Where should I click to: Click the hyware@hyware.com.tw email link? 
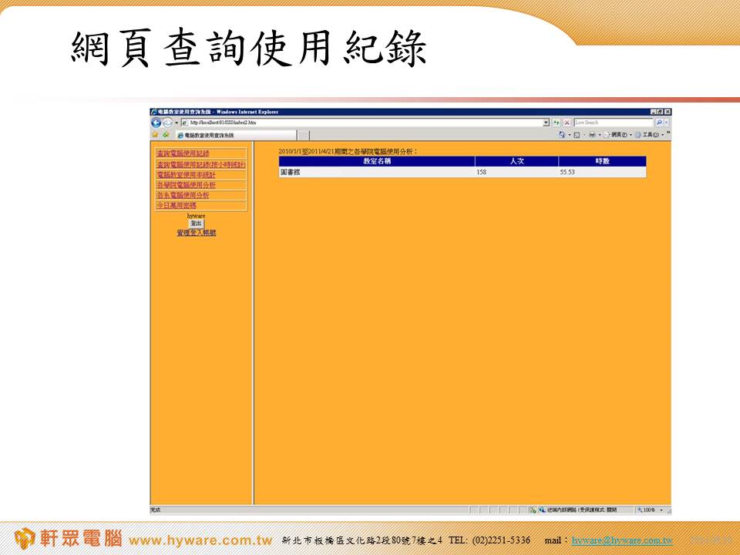tap(622, 540)
